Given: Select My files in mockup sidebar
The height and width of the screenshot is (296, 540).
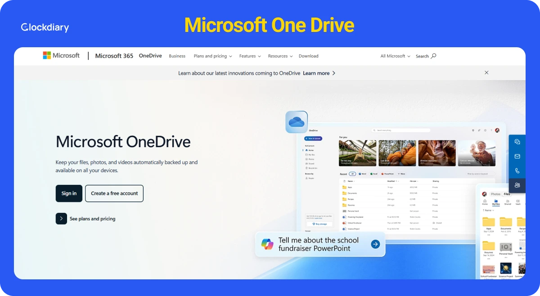Looking at the screenshot, I should (310, 155).
